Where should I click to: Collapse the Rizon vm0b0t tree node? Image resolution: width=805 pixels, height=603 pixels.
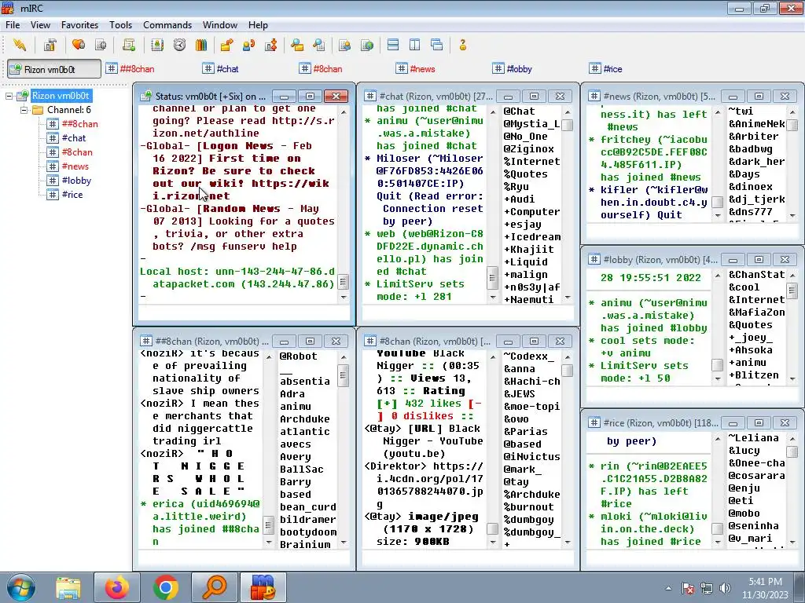pos(9,96)
